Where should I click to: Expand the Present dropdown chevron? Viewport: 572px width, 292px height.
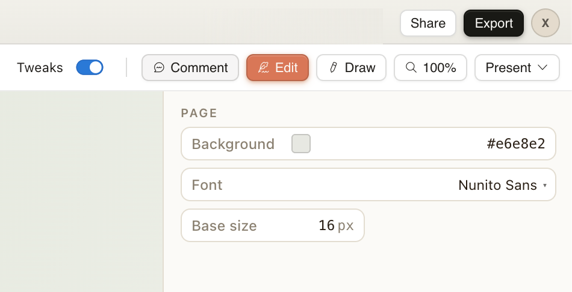click(542, 67)
